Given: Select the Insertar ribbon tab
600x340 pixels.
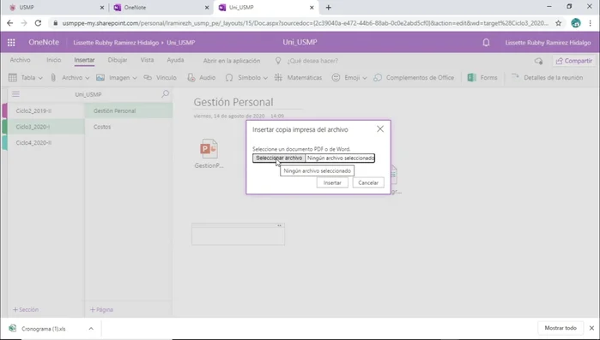Looking at the screenshot, I should coord(84,60).
